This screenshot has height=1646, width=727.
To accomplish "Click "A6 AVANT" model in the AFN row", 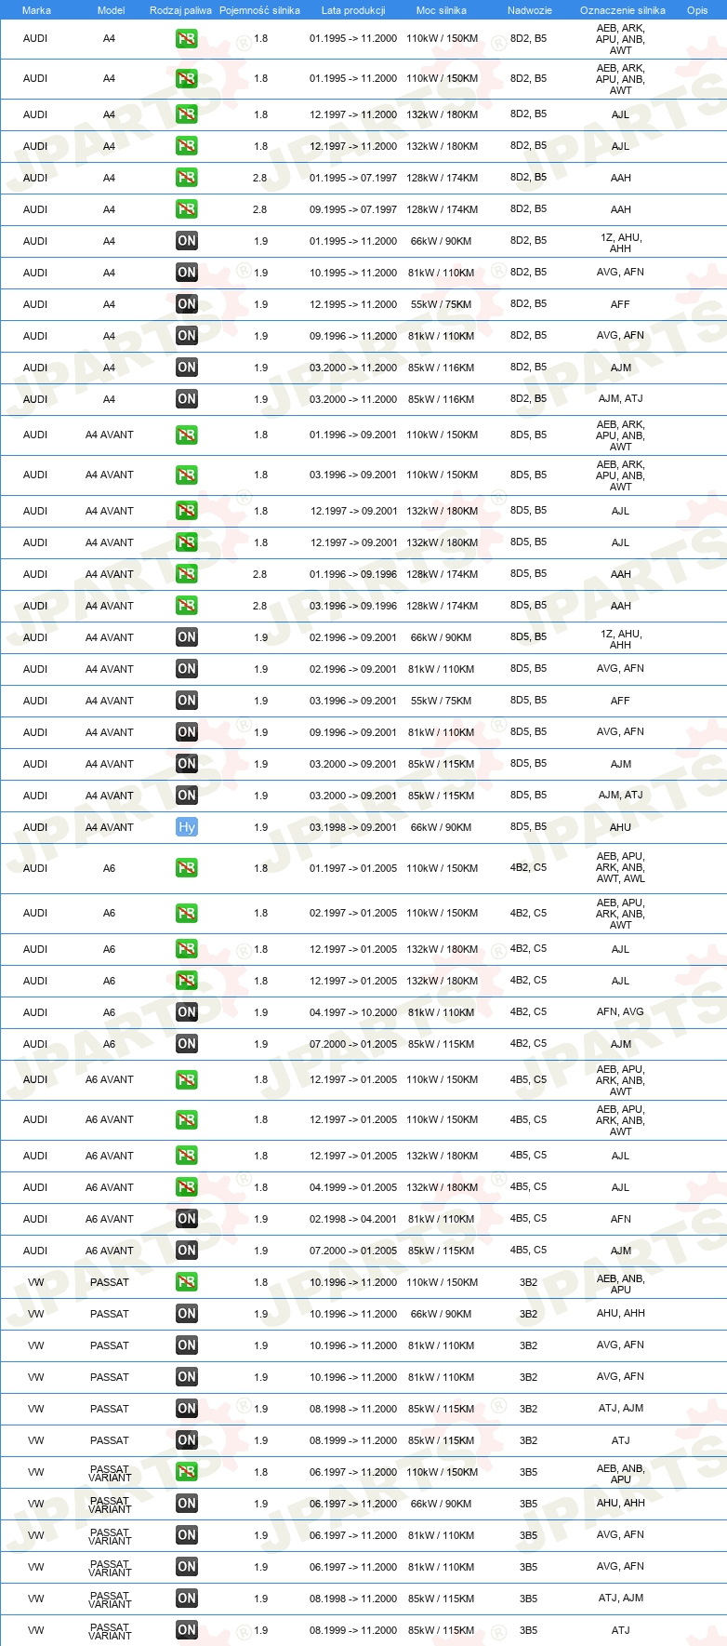I will (110, 1219).
